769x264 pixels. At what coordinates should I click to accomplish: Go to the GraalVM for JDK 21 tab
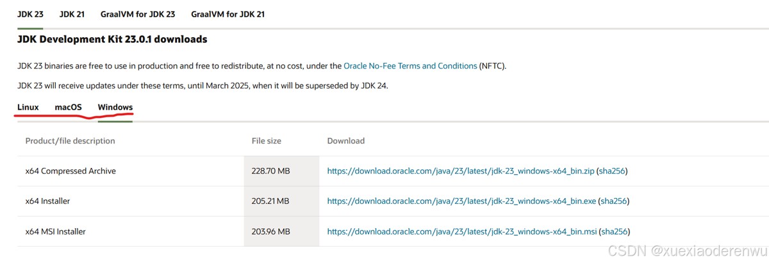[x=227, y=13]
